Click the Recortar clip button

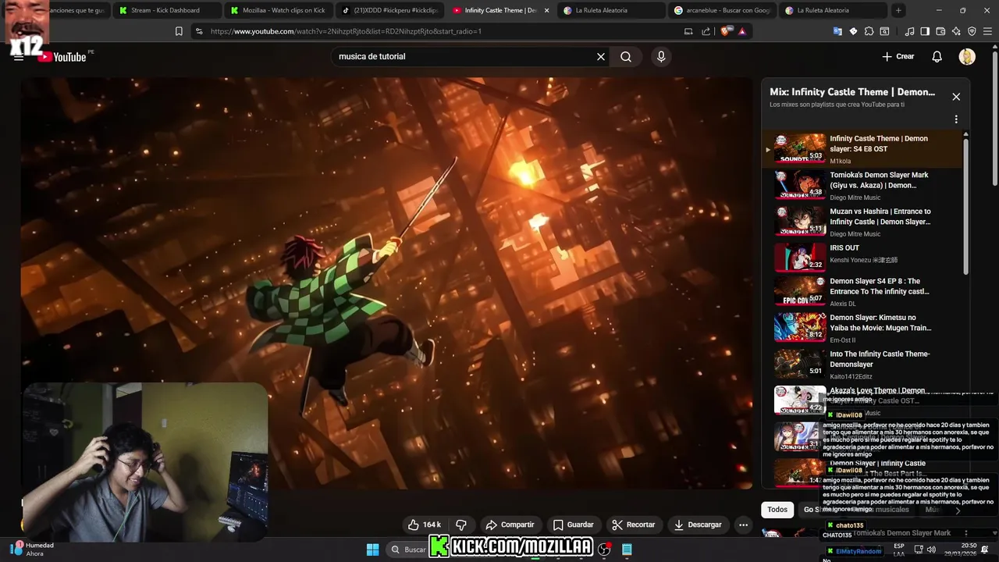[x=633, y=525]
